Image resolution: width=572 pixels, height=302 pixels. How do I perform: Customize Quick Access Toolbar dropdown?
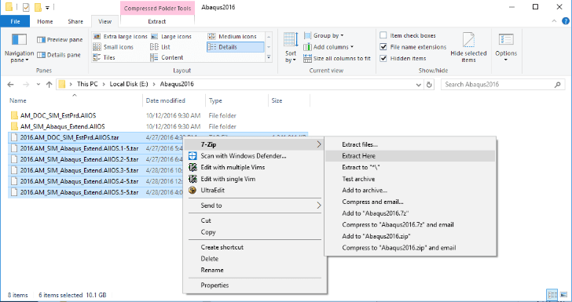pos(47,8)
